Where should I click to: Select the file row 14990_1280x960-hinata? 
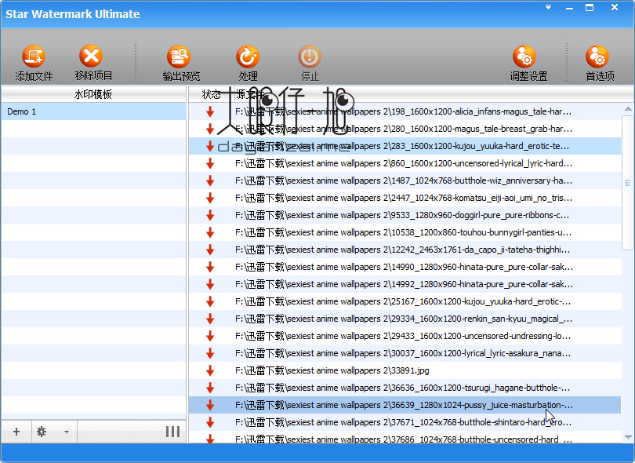coord(405,267)
